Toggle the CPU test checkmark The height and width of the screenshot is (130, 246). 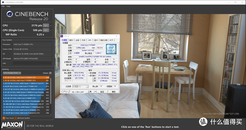[x=51, y=25]
